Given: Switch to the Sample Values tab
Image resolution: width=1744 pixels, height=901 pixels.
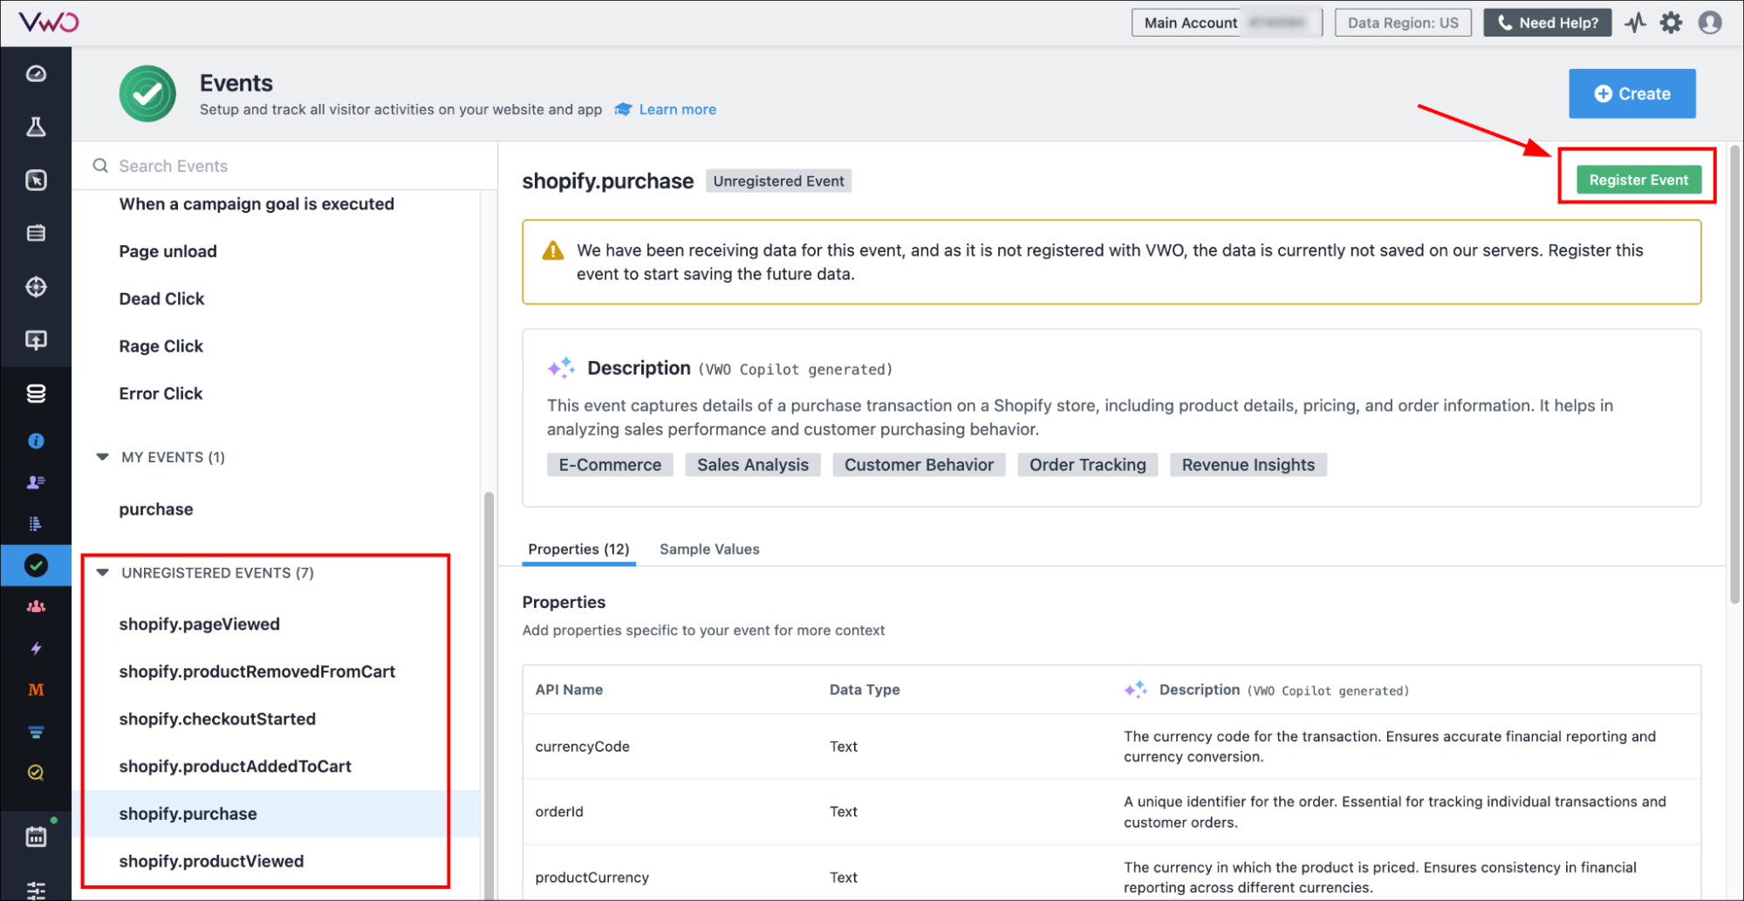Looking at the screenshot, I should [x=709, y=549].
